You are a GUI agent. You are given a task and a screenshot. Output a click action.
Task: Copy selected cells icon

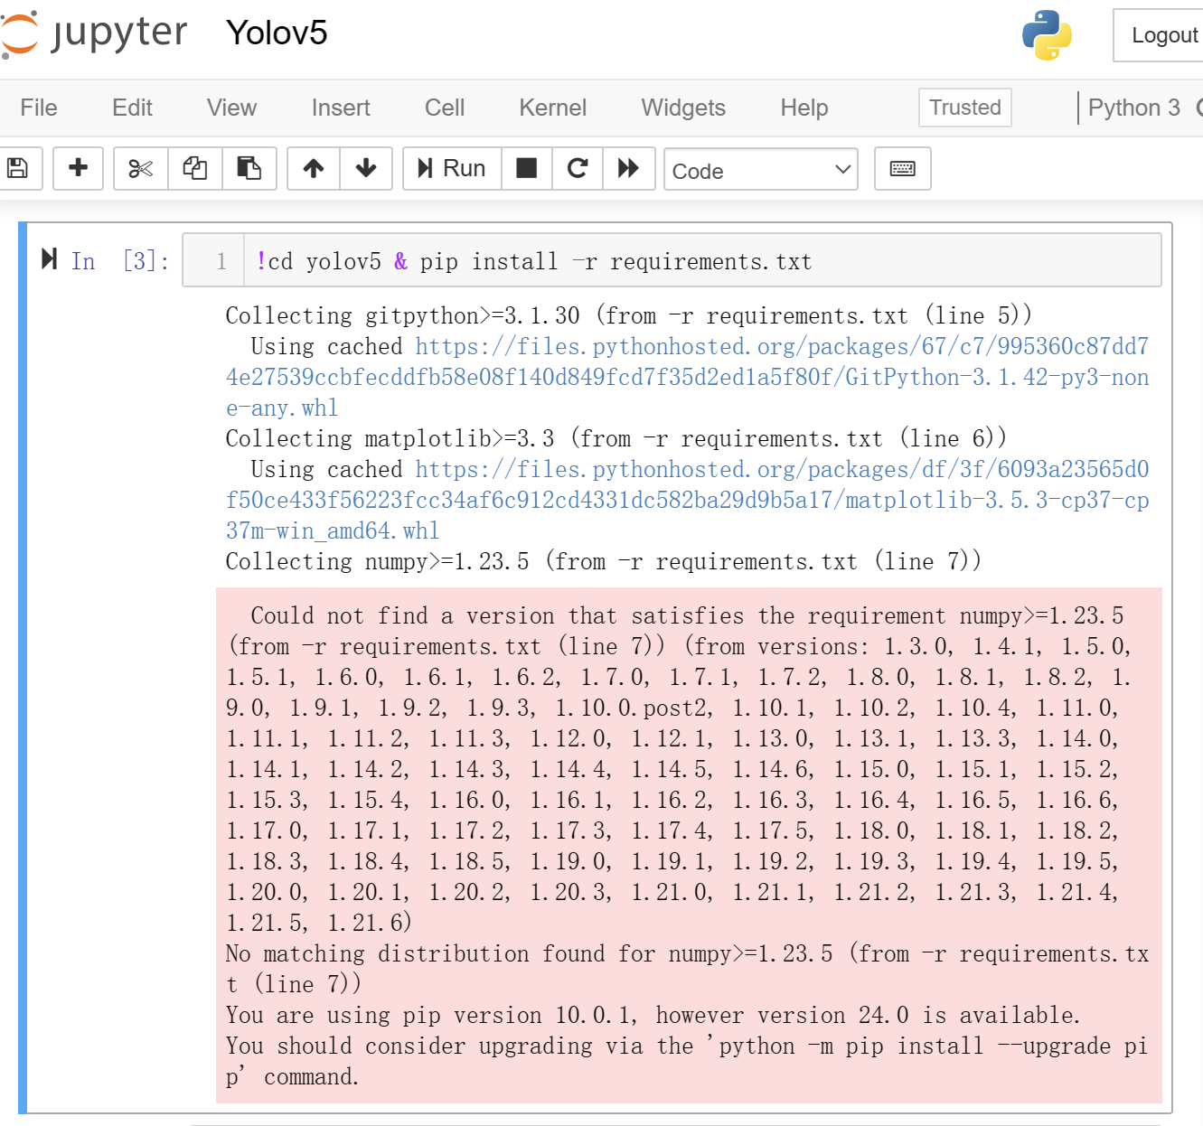point(195,168)
